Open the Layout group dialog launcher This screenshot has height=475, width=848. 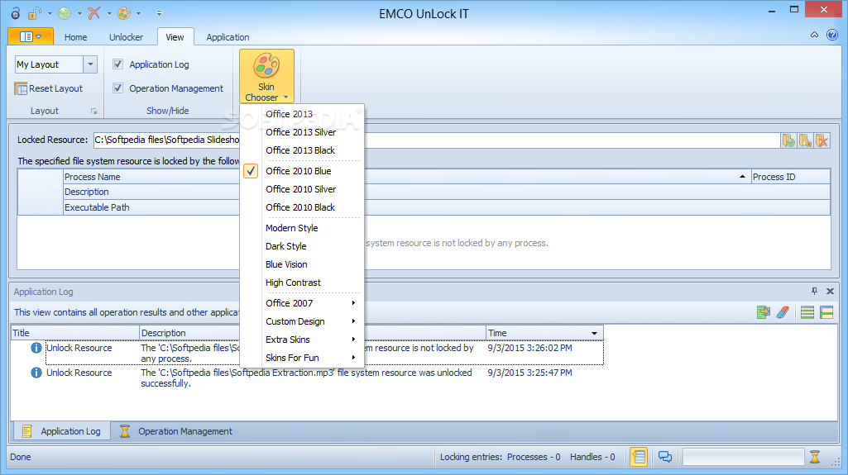(x=94, y=112)
